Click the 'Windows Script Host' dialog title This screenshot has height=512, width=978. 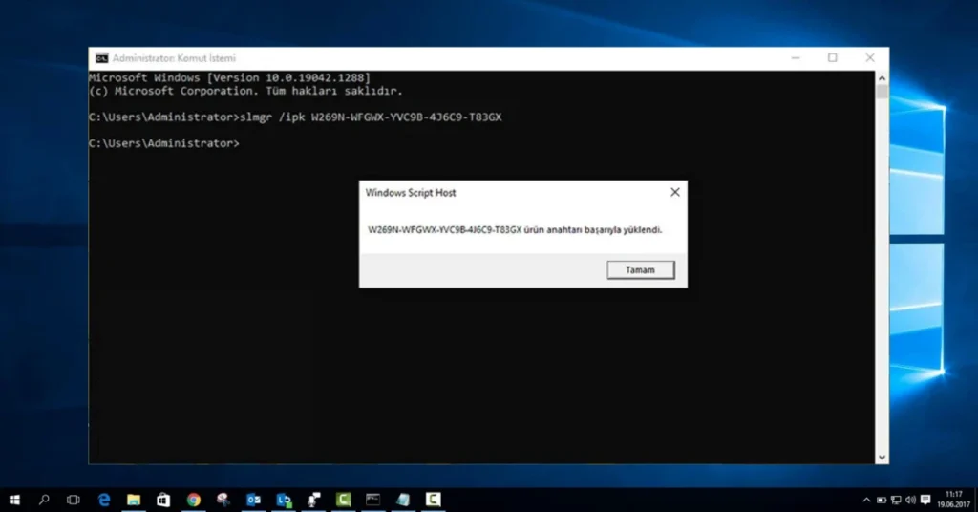coord(411,193)
